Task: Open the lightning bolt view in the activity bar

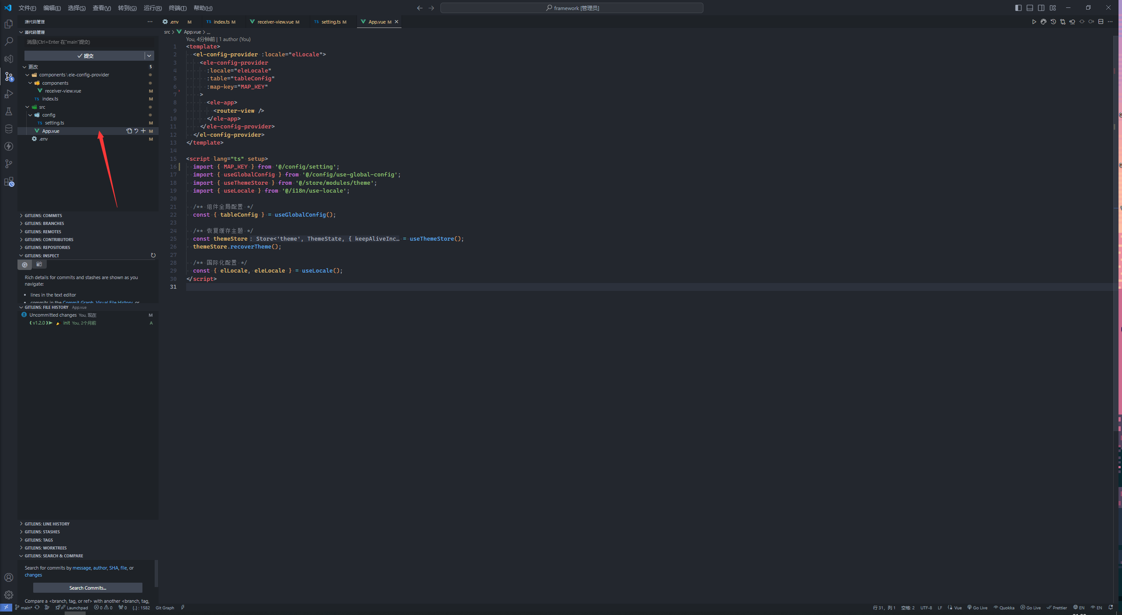Action: pyautogui.click(x=8, y=146)
